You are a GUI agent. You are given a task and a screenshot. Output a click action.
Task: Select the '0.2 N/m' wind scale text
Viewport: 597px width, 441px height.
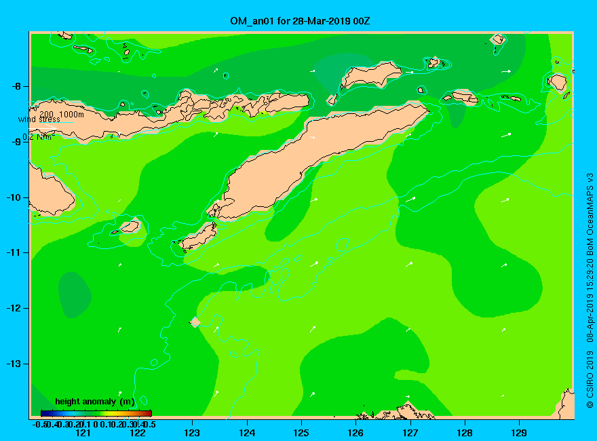coord(39,137)
